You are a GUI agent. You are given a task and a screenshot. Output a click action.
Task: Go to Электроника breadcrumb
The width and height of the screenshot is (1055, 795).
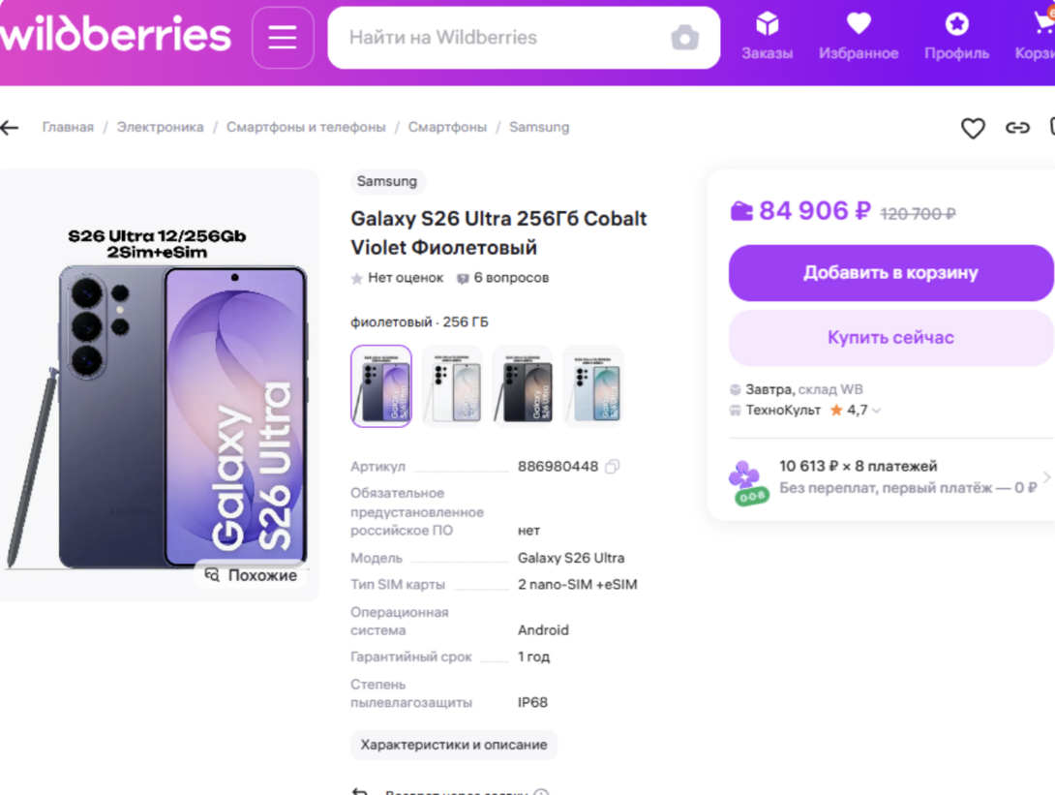tap(161, 127)
